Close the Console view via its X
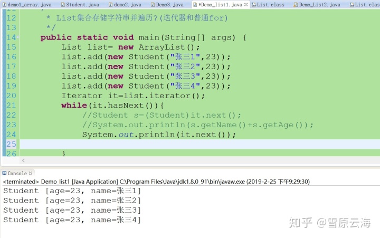The image size is (380, 238). (31, 173)
